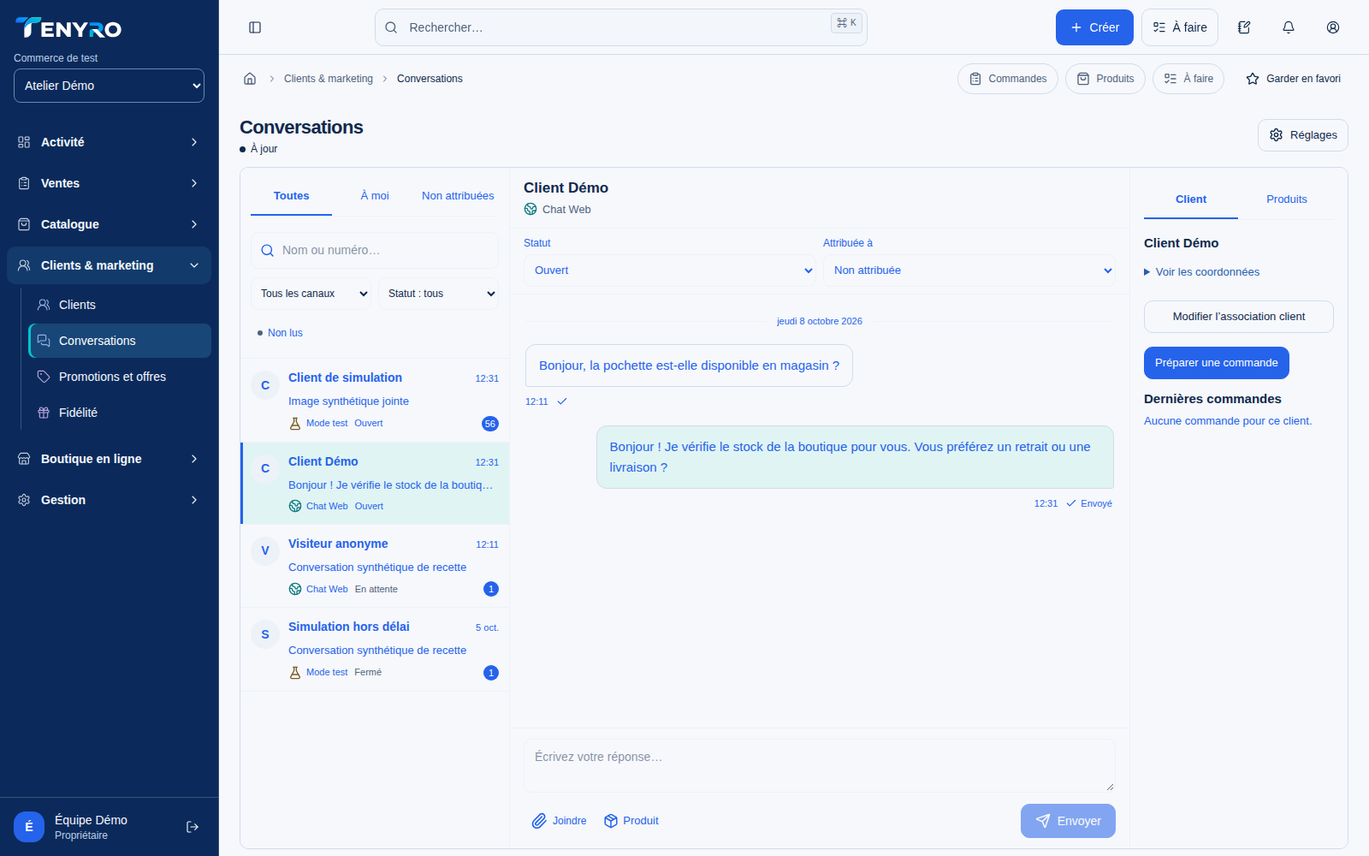Switch to the Non attribuées tab
Screen dimensions: 1369x856
point(458,196)
